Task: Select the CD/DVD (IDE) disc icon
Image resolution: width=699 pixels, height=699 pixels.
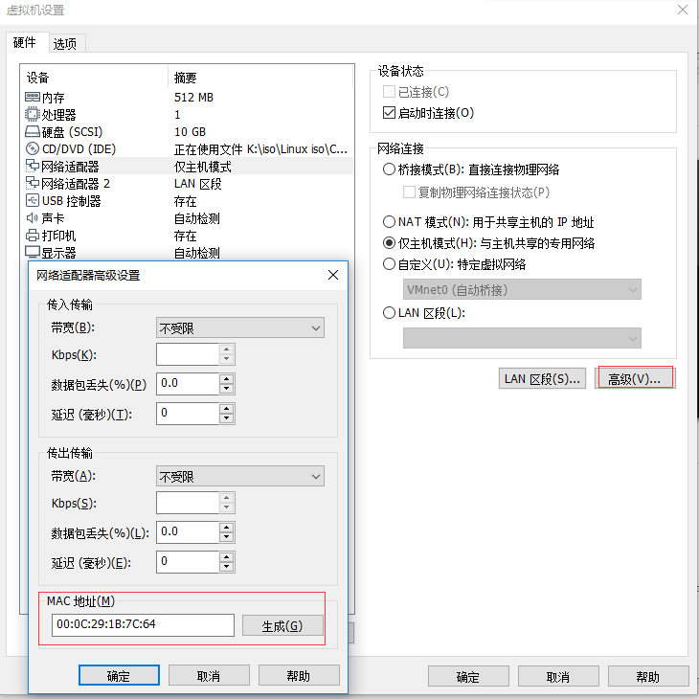Action: coord(33,148)
